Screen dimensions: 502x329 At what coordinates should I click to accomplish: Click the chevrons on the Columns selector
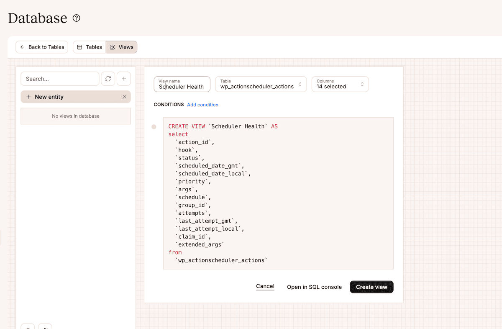[x=362, y=84]
